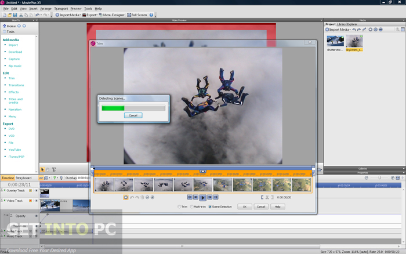
Task: Toggle Video Track visibility eye
Action: (36, 201)
